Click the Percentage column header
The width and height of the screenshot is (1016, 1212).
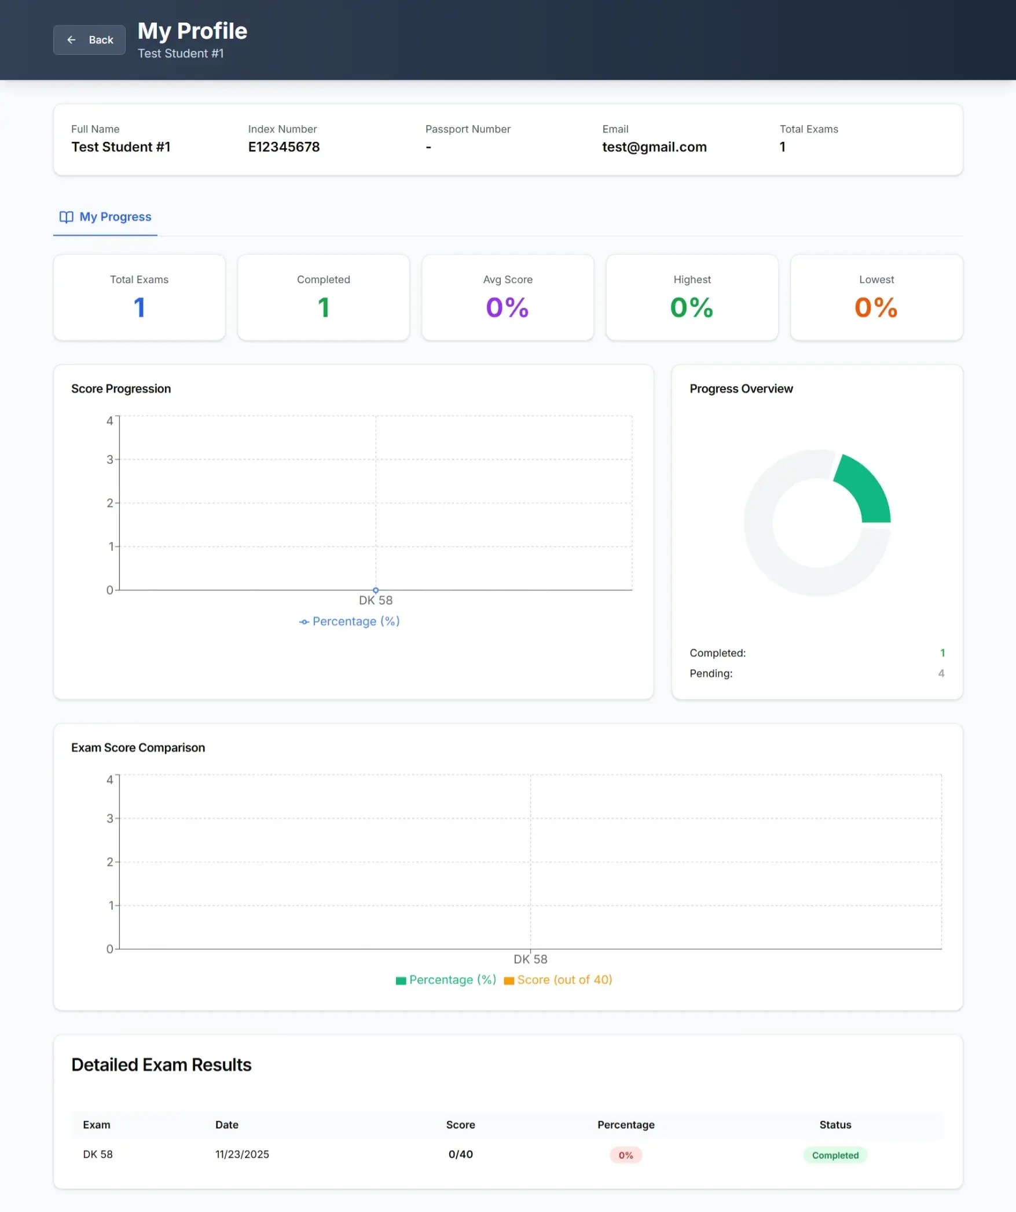click(626, 1125)
